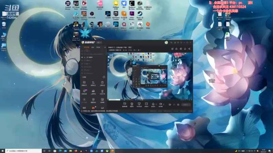The image size is (273, 153).
Task: Click the stream preview canvas
Action: tap(150, 76)
